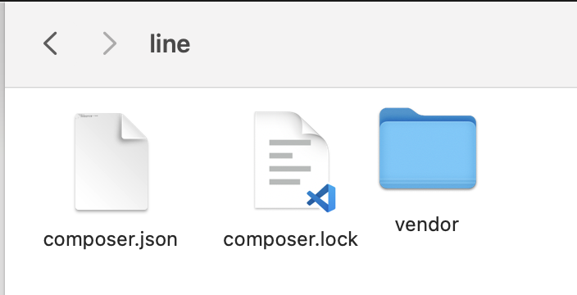Select the composer.lock filename label
Viewport: 577px width, 295px height.
coord(291,239)
